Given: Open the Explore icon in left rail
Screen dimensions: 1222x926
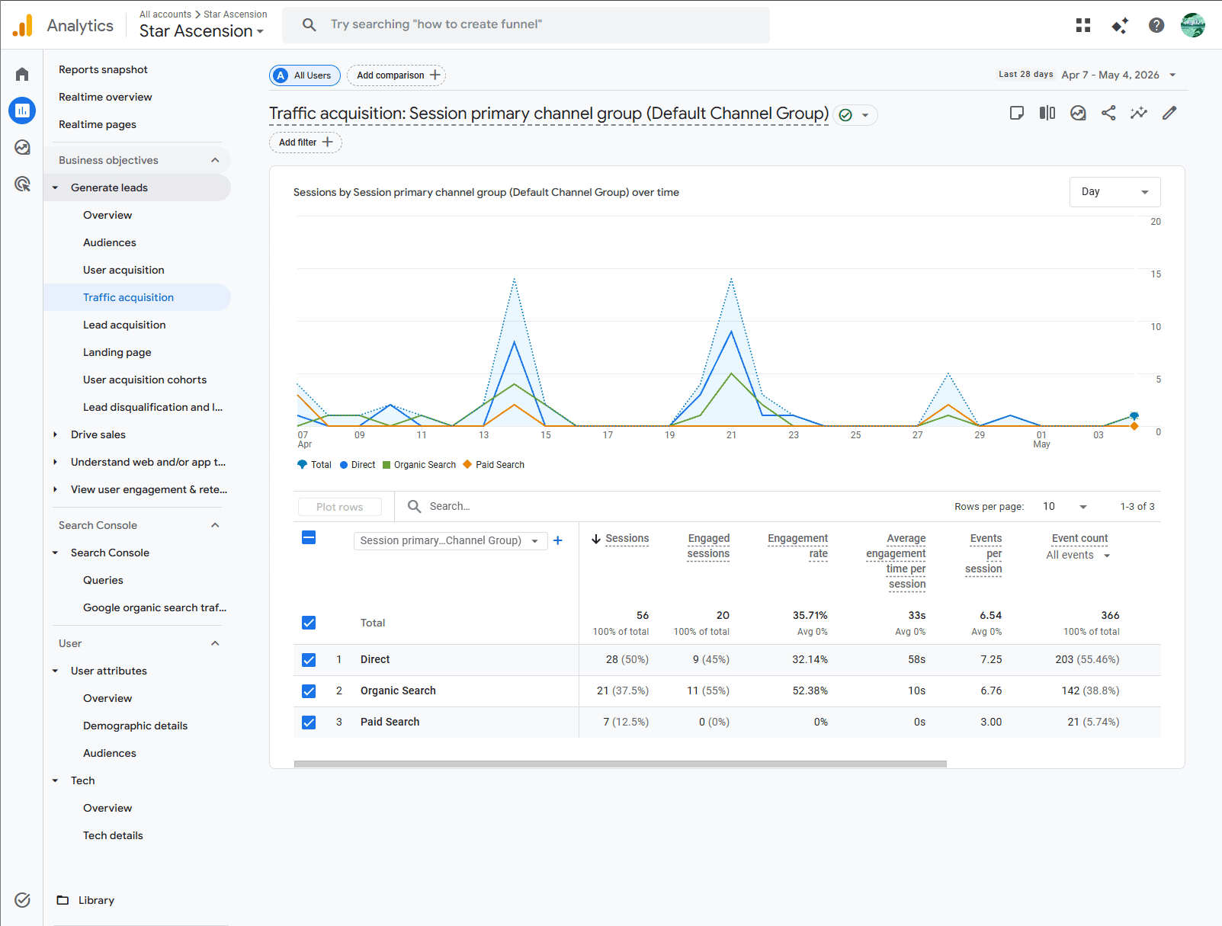Looking at the screenshot, I should pos(22,147).
